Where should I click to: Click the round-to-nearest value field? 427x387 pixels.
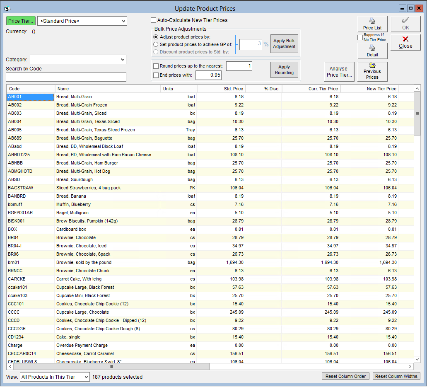(239, 66)
